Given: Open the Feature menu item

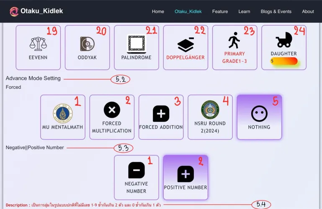Looking at the screenshot, I should coord(220,11).
